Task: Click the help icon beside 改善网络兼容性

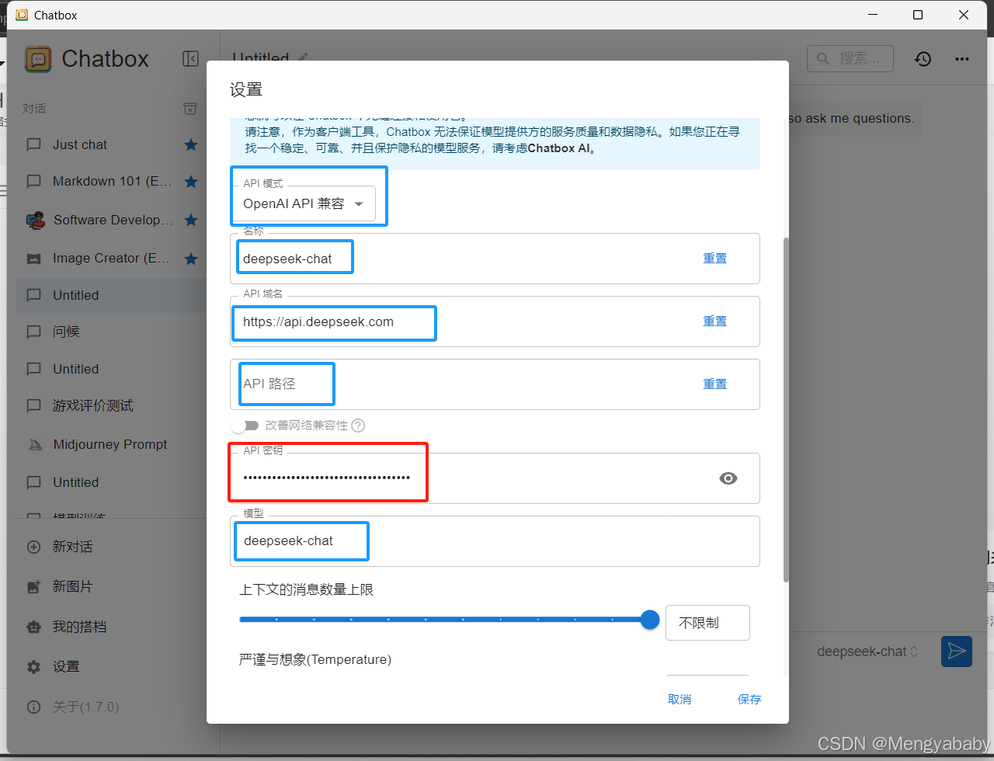Action: 358,426
